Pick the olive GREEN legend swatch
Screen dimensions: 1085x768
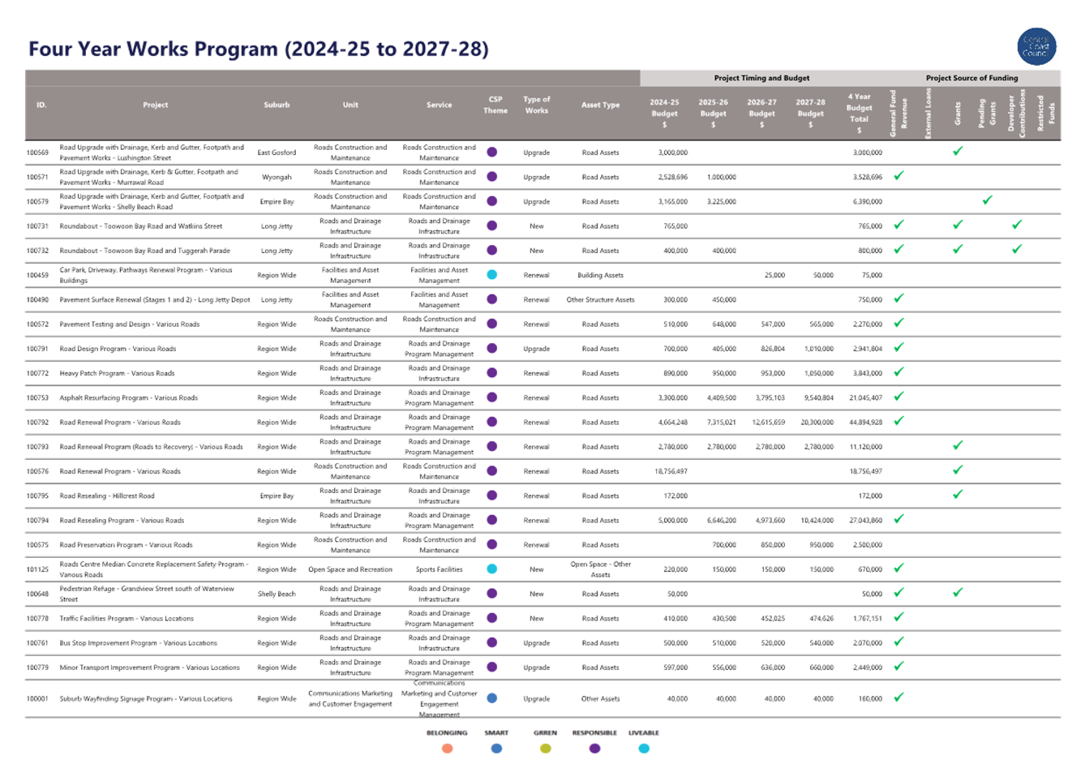pos(546,749)
